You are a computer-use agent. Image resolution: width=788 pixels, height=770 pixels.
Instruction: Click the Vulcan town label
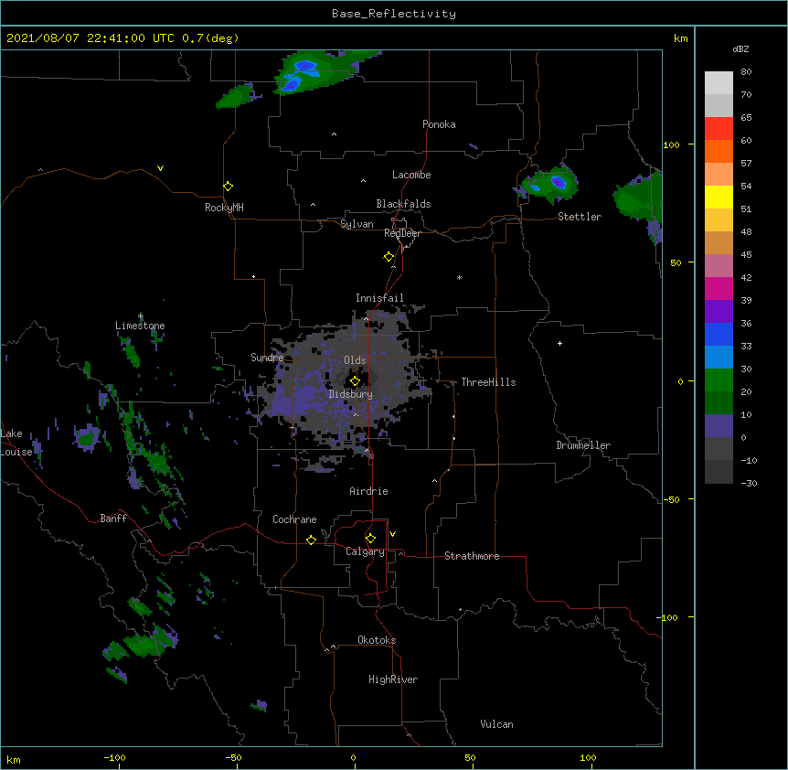click(496, 724)
